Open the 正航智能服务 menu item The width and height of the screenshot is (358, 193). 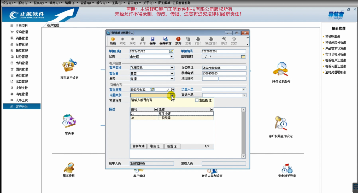[x=181, y=3]
